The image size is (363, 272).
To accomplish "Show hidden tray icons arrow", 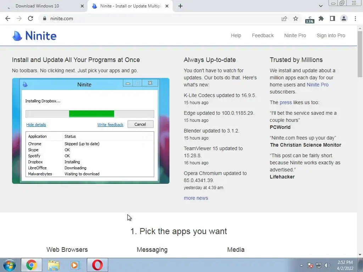I will click(x=301, y=265).
